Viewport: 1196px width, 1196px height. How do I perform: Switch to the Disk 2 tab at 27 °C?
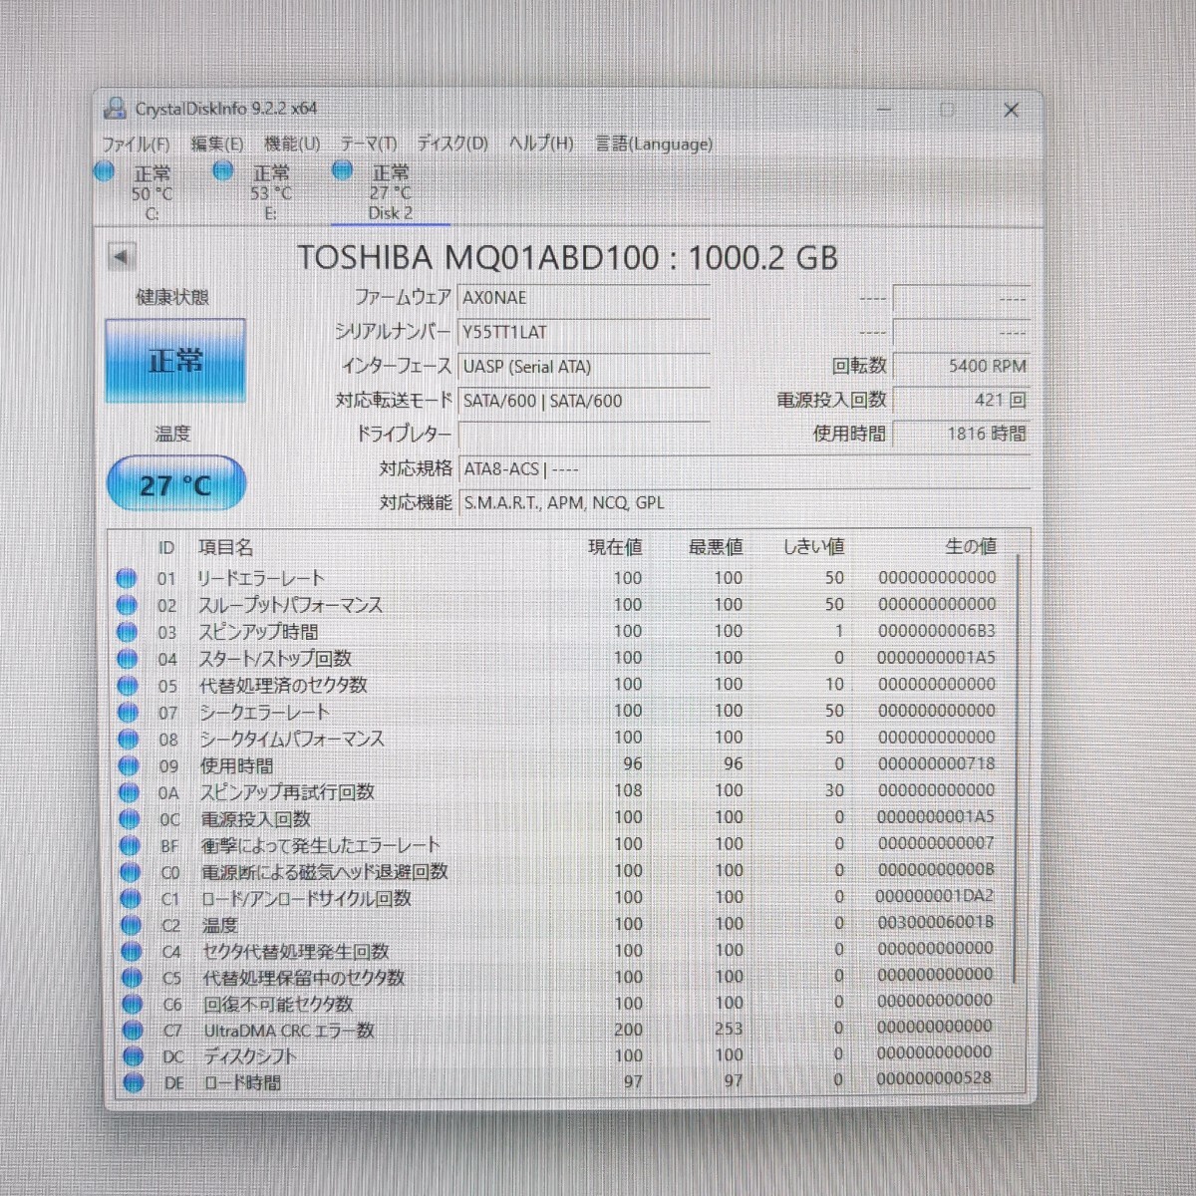pyautogui.click(x=389, y=191)
